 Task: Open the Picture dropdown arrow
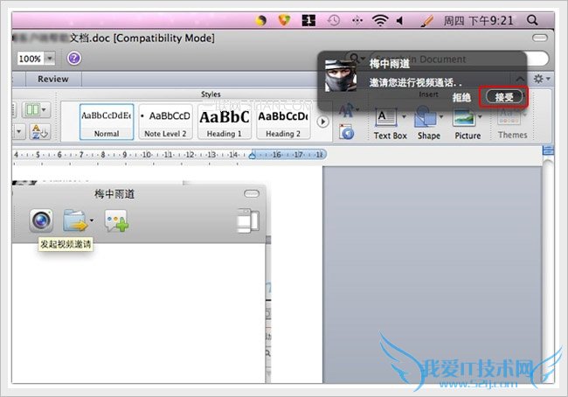point(480,117)
